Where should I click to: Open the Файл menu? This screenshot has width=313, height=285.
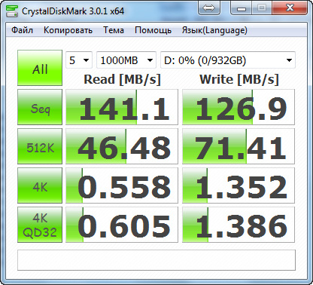(22, 30)
